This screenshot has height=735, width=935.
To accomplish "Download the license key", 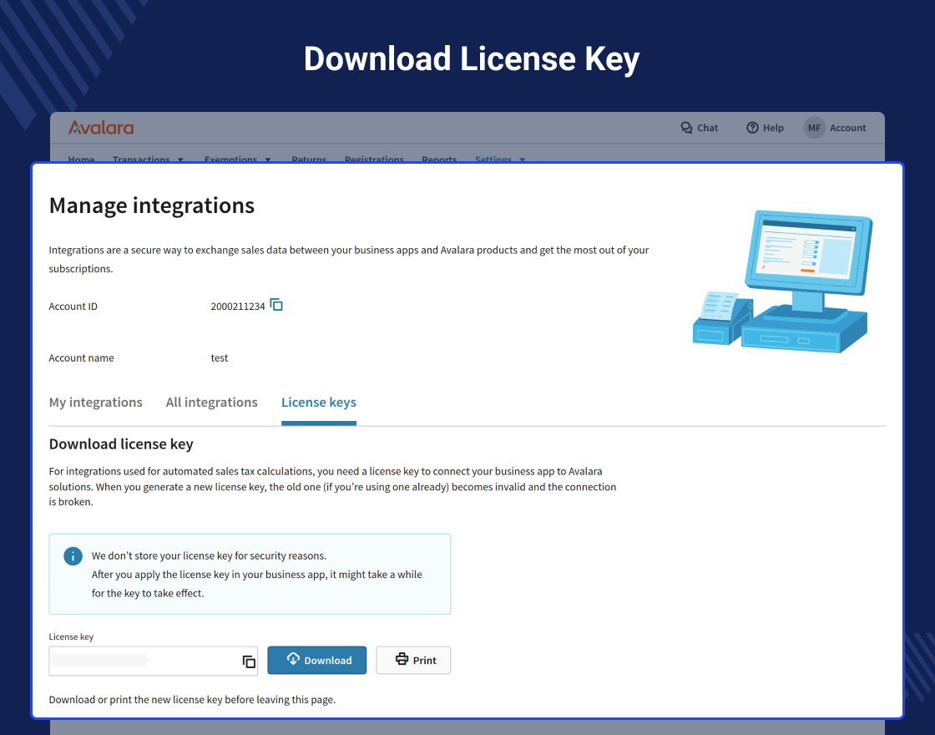I will pos(316,661).
